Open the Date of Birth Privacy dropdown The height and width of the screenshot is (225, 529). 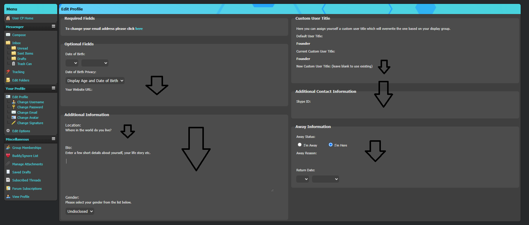[95, 81]
